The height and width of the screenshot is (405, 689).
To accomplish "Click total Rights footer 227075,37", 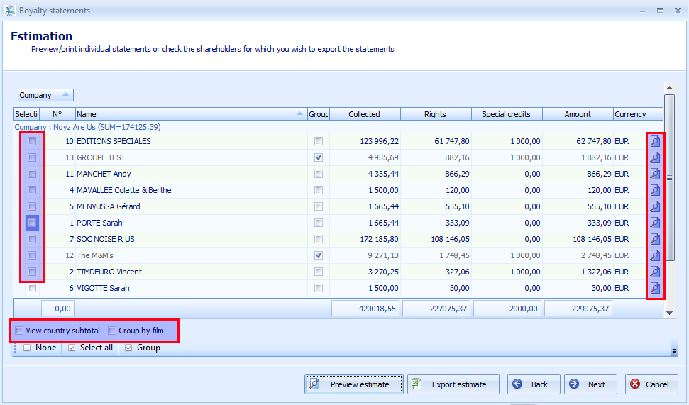I will tap(436, 309).
